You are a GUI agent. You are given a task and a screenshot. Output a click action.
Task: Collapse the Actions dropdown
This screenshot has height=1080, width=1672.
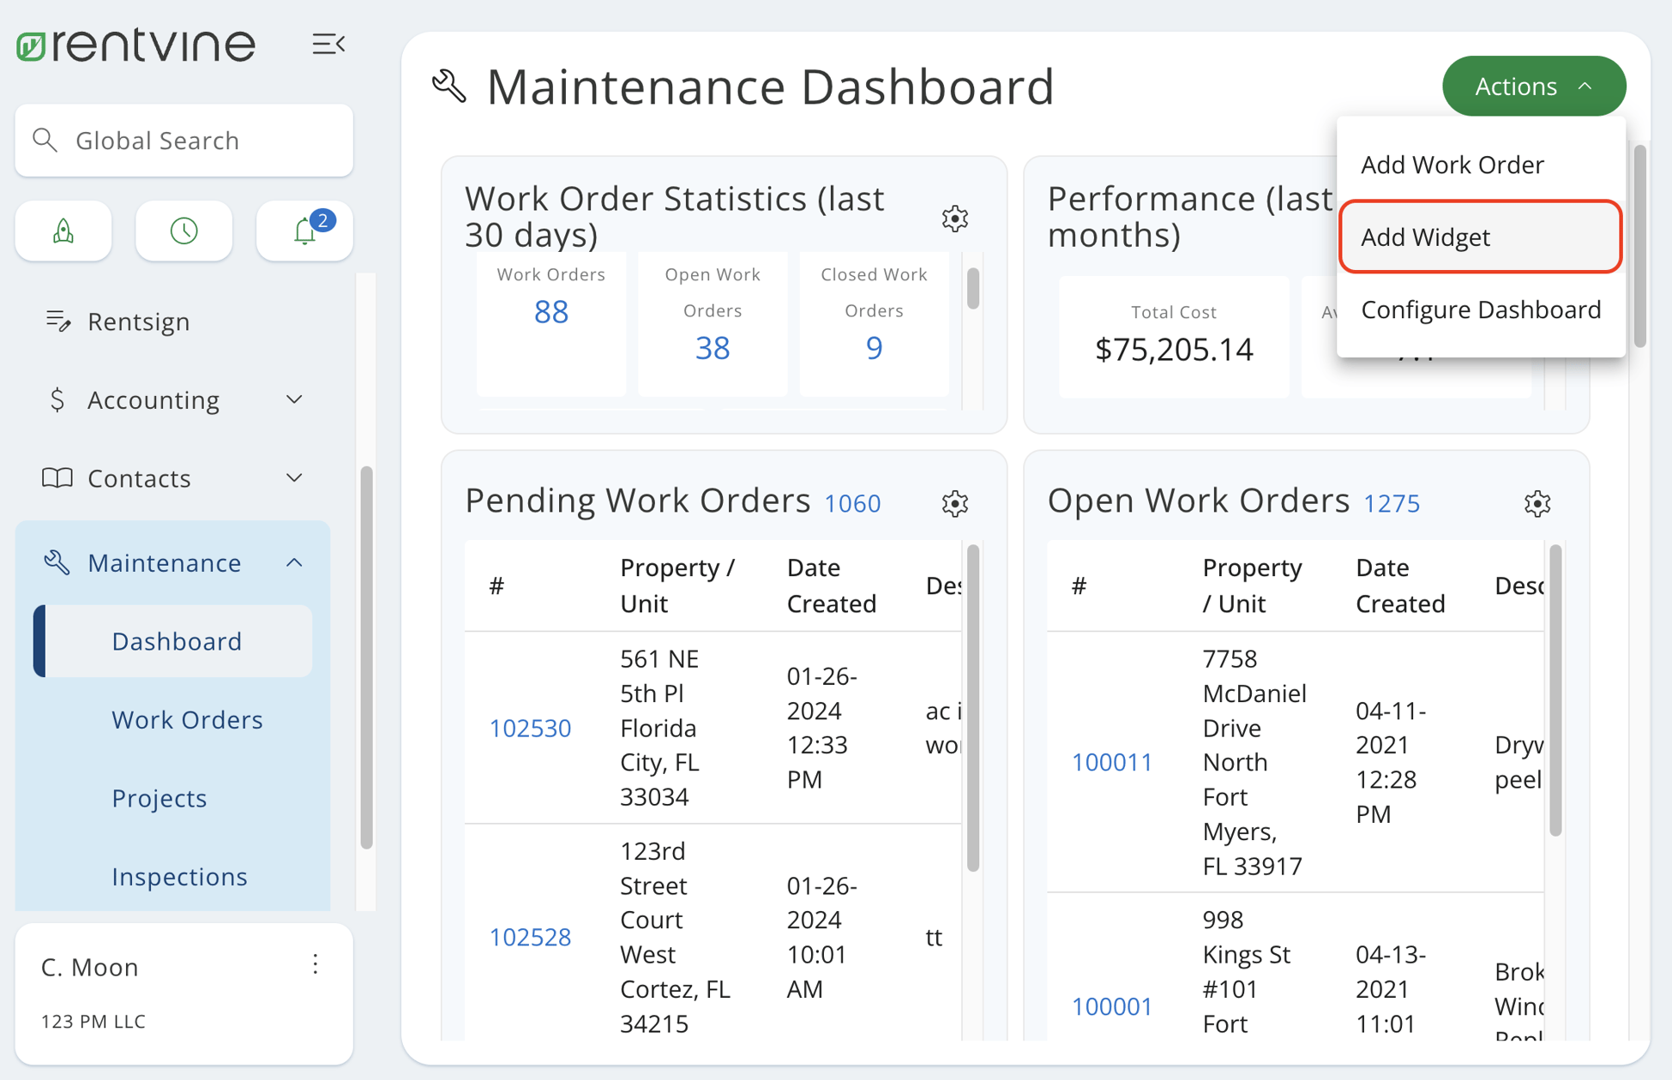pyautogui.click(x=1533, y=86)
